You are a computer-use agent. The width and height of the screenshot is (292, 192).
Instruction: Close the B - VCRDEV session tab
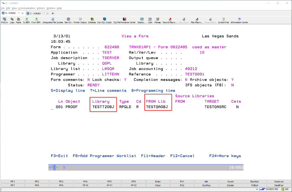point(22,13)
